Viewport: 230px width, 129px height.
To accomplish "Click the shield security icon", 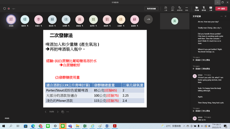I will click(x=5, y=9).
